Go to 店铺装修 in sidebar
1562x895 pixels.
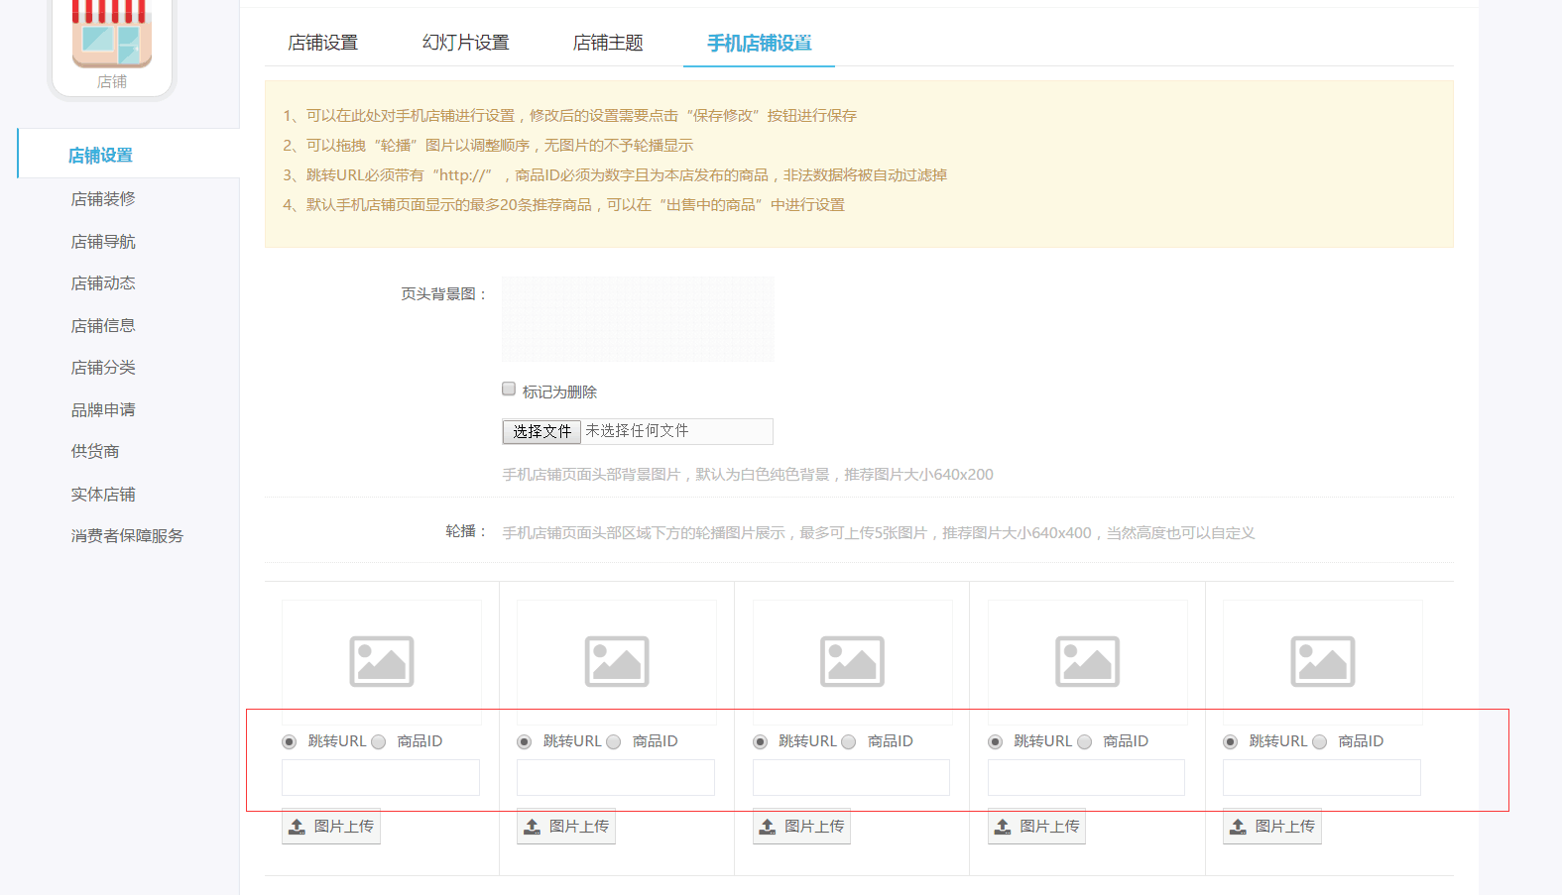tap(103, 198)
